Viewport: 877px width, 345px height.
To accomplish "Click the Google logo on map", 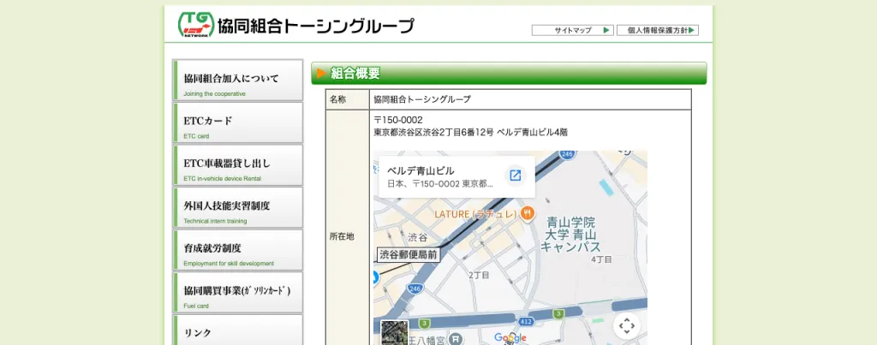I will click(510, 337).
